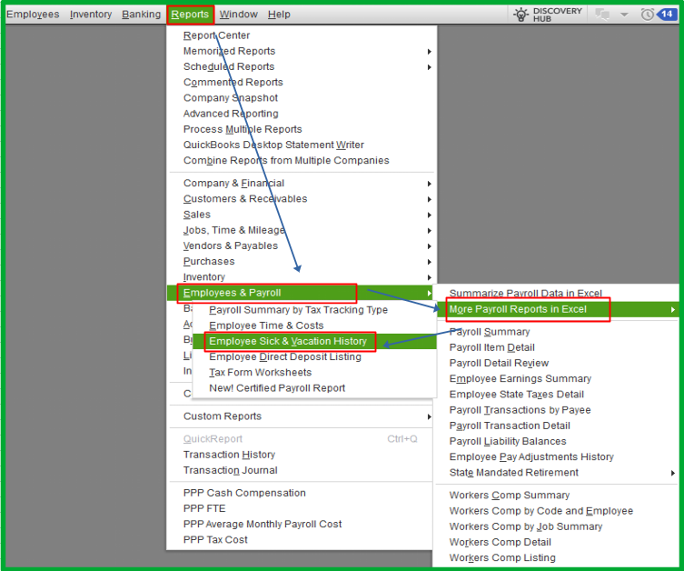Select Employee State Taxes Detail
Screen dimensions: 684x571
[x=517, y=395]
